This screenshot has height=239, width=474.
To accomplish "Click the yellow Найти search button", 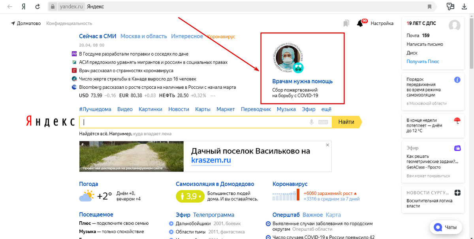I will (346, 122).
